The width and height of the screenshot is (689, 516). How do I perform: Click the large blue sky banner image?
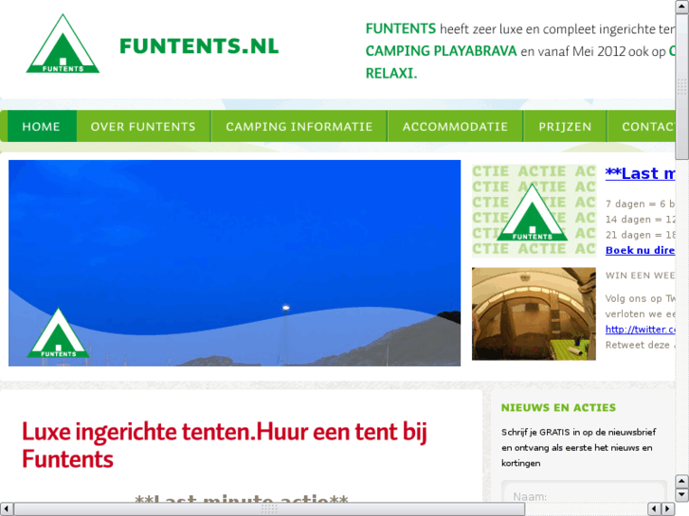coord(235,263)
